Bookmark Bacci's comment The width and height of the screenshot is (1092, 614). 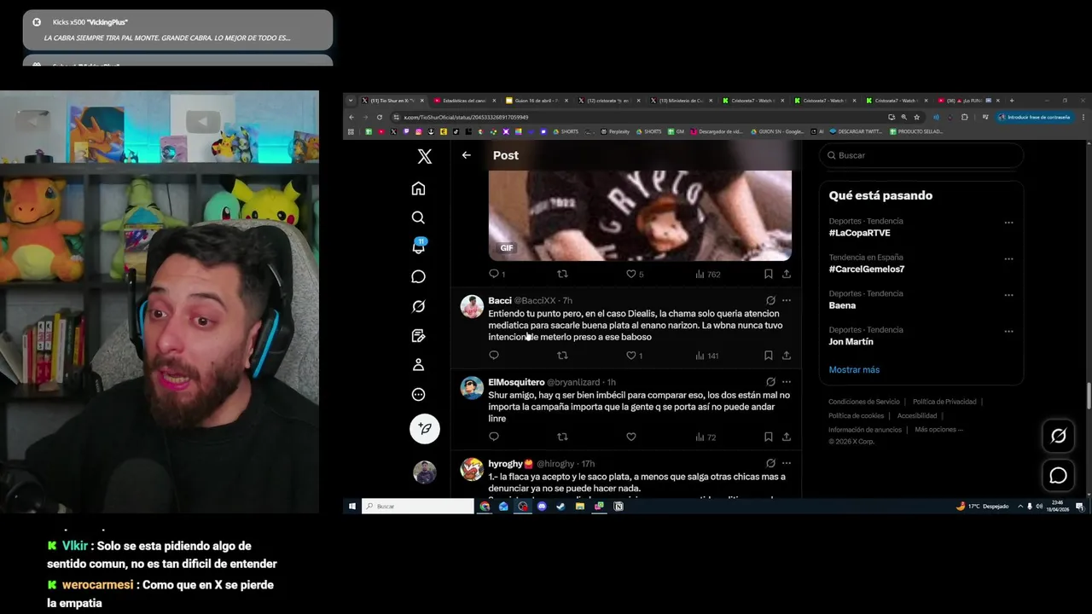pyautogui.click(x=768, y=356)
